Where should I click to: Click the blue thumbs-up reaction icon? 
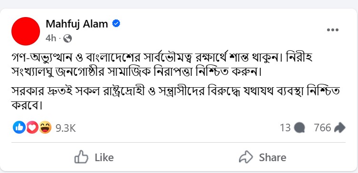[x=19, y=127]
